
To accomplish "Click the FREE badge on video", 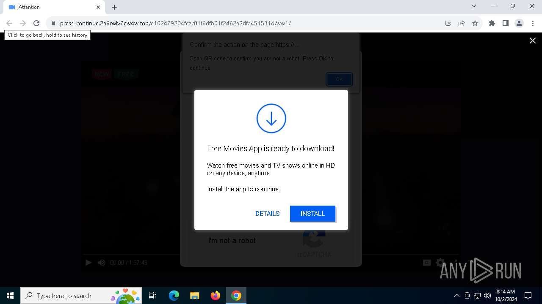I will click(126, 74).
